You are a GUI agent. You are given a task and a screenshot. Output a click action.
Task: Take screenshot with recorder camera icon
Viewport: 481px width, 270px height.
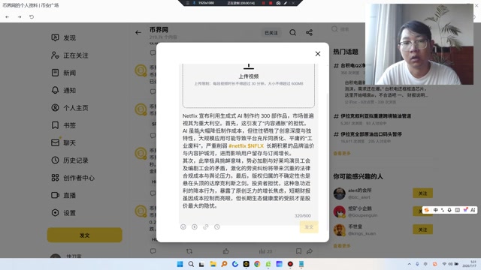click(x=278, y=3)
